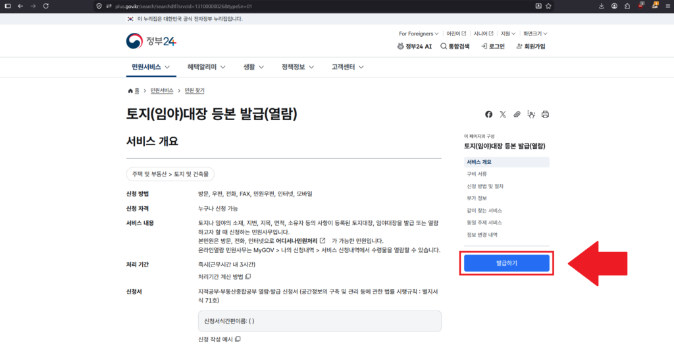The width and height of the screenshot is (674, 344).
Task: Click browser back arrow
Action: [x=20, y=6]
